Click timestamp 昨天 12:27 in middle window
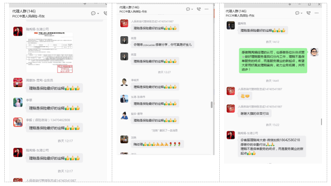Viewport: 331px width, 186px height. (165, 72)
